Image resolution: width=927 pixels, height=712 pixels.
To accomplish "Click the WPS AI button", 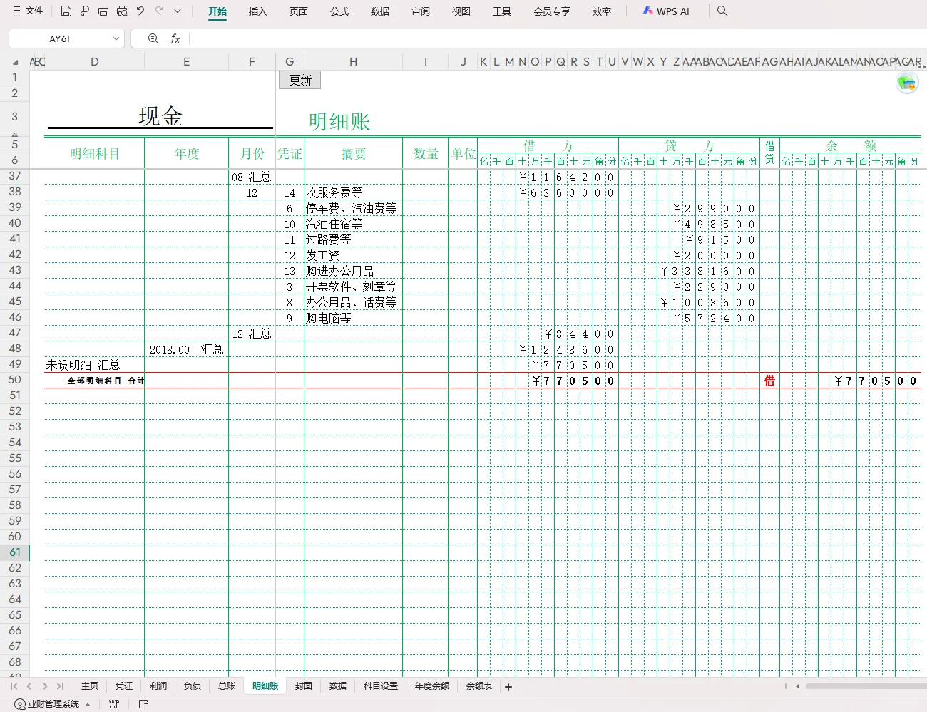I will point(666,11).
